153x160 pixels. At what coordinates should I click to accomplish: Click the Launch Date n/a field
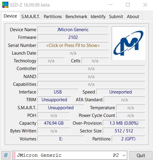[73, 53]
